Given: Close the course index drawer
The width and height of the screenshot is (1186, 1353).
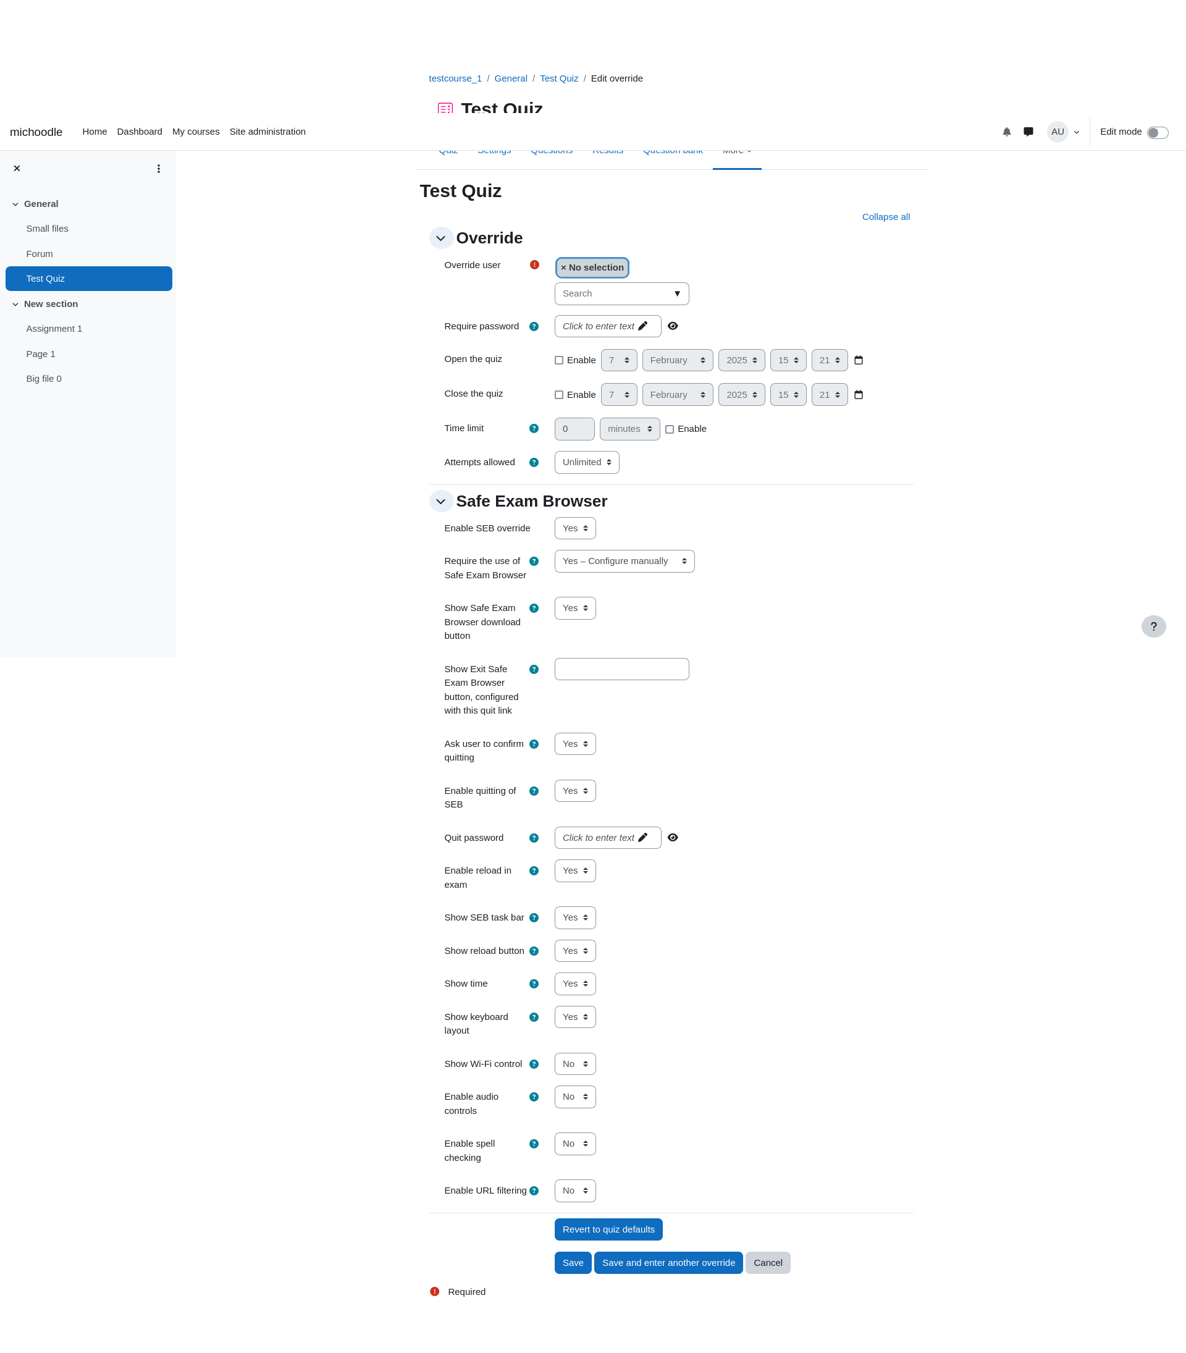Looking at the screenshot, I should pyautogui.click(x=17, y=169).
